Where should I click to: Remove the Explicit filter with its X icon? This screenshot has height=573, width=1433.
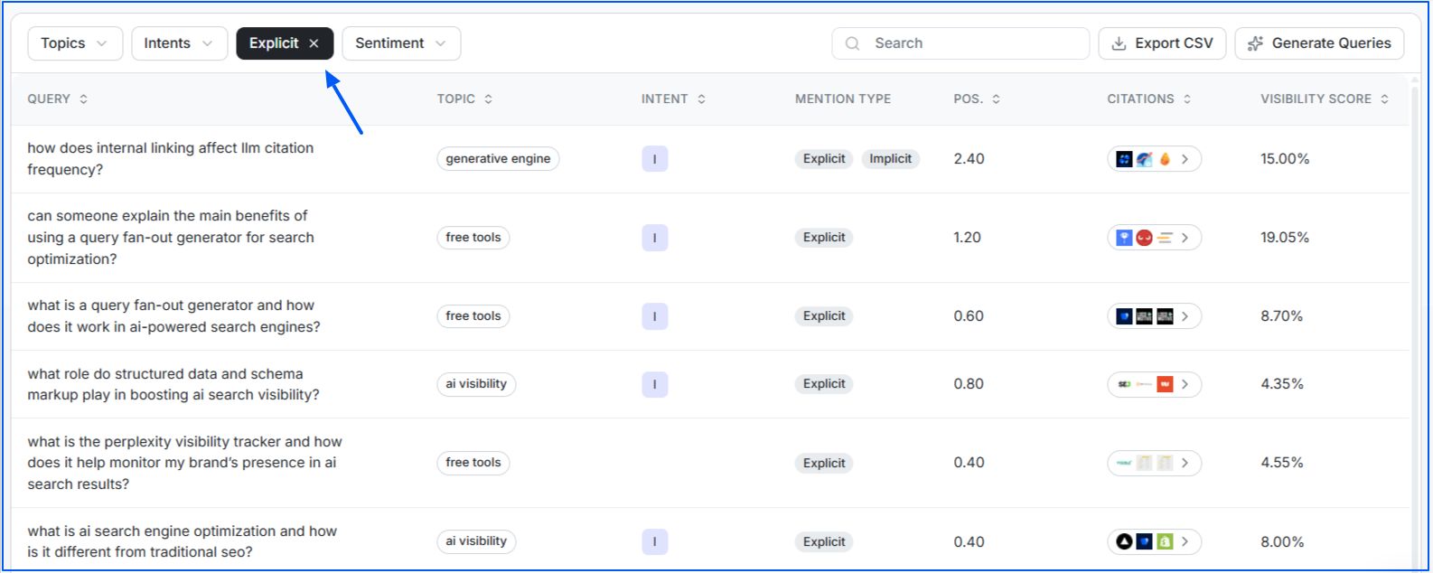point(314,43)
